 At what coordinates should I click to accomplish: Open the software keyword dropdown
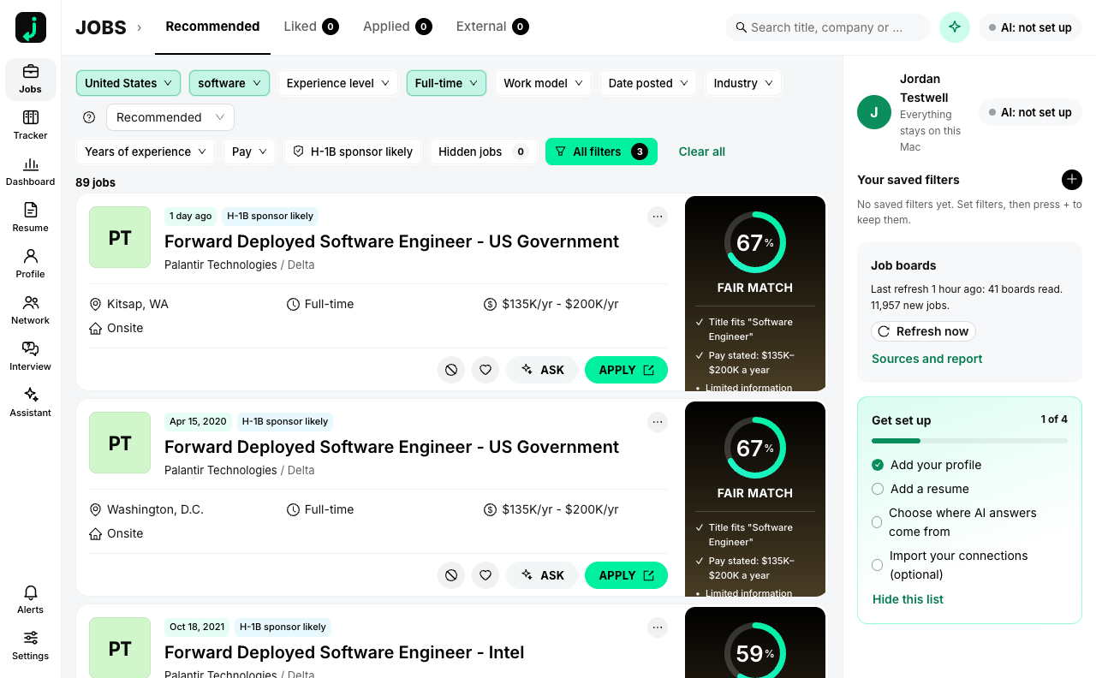(229, 83)
